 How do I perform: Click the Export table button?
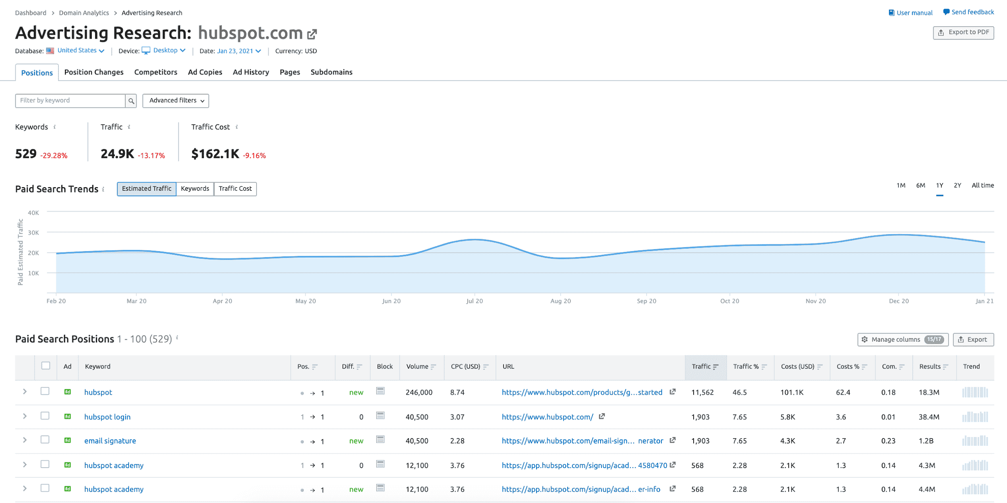[x=973, y=340]
